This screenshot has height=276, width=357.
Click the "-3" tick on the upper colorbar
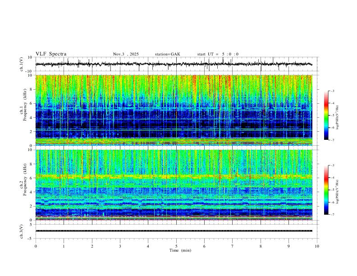point(332,91)
